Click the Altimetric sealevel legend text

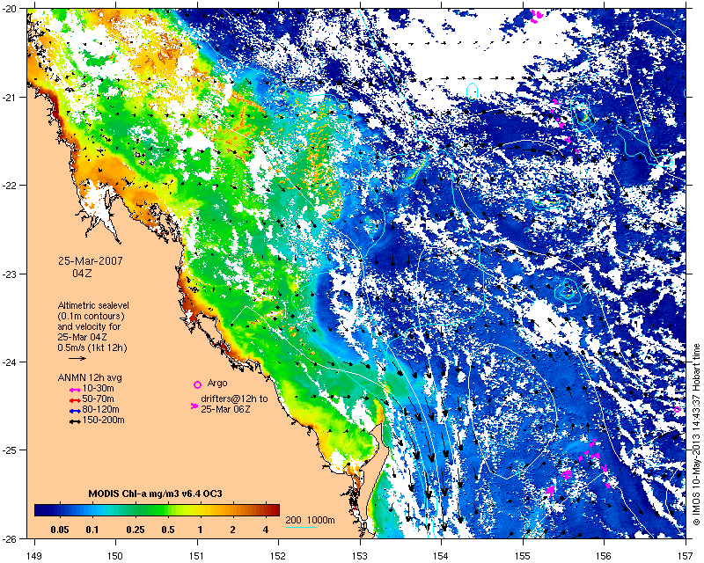pyautogui.click(x=93, y=305)
